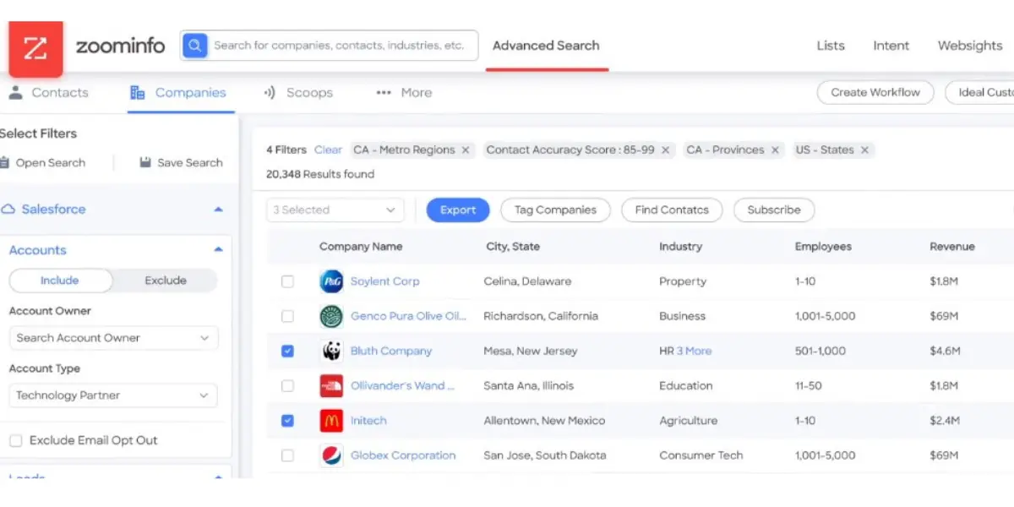Check the Globex Corporation row checkbox
Image resolution: width=1014 pixels, height=507 pixels.
click(x=287, y=455)
